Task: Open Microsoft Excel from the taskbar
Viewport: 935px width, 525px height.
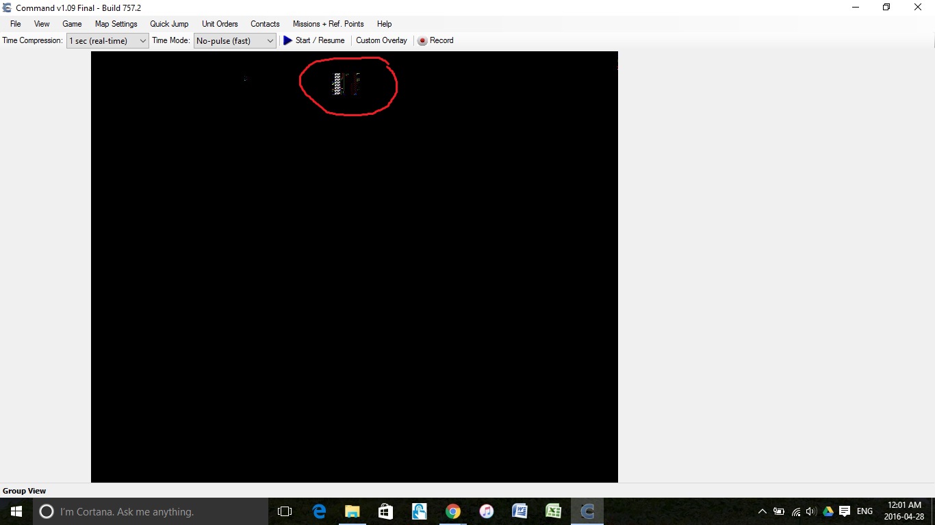Action: pos(553,511)
